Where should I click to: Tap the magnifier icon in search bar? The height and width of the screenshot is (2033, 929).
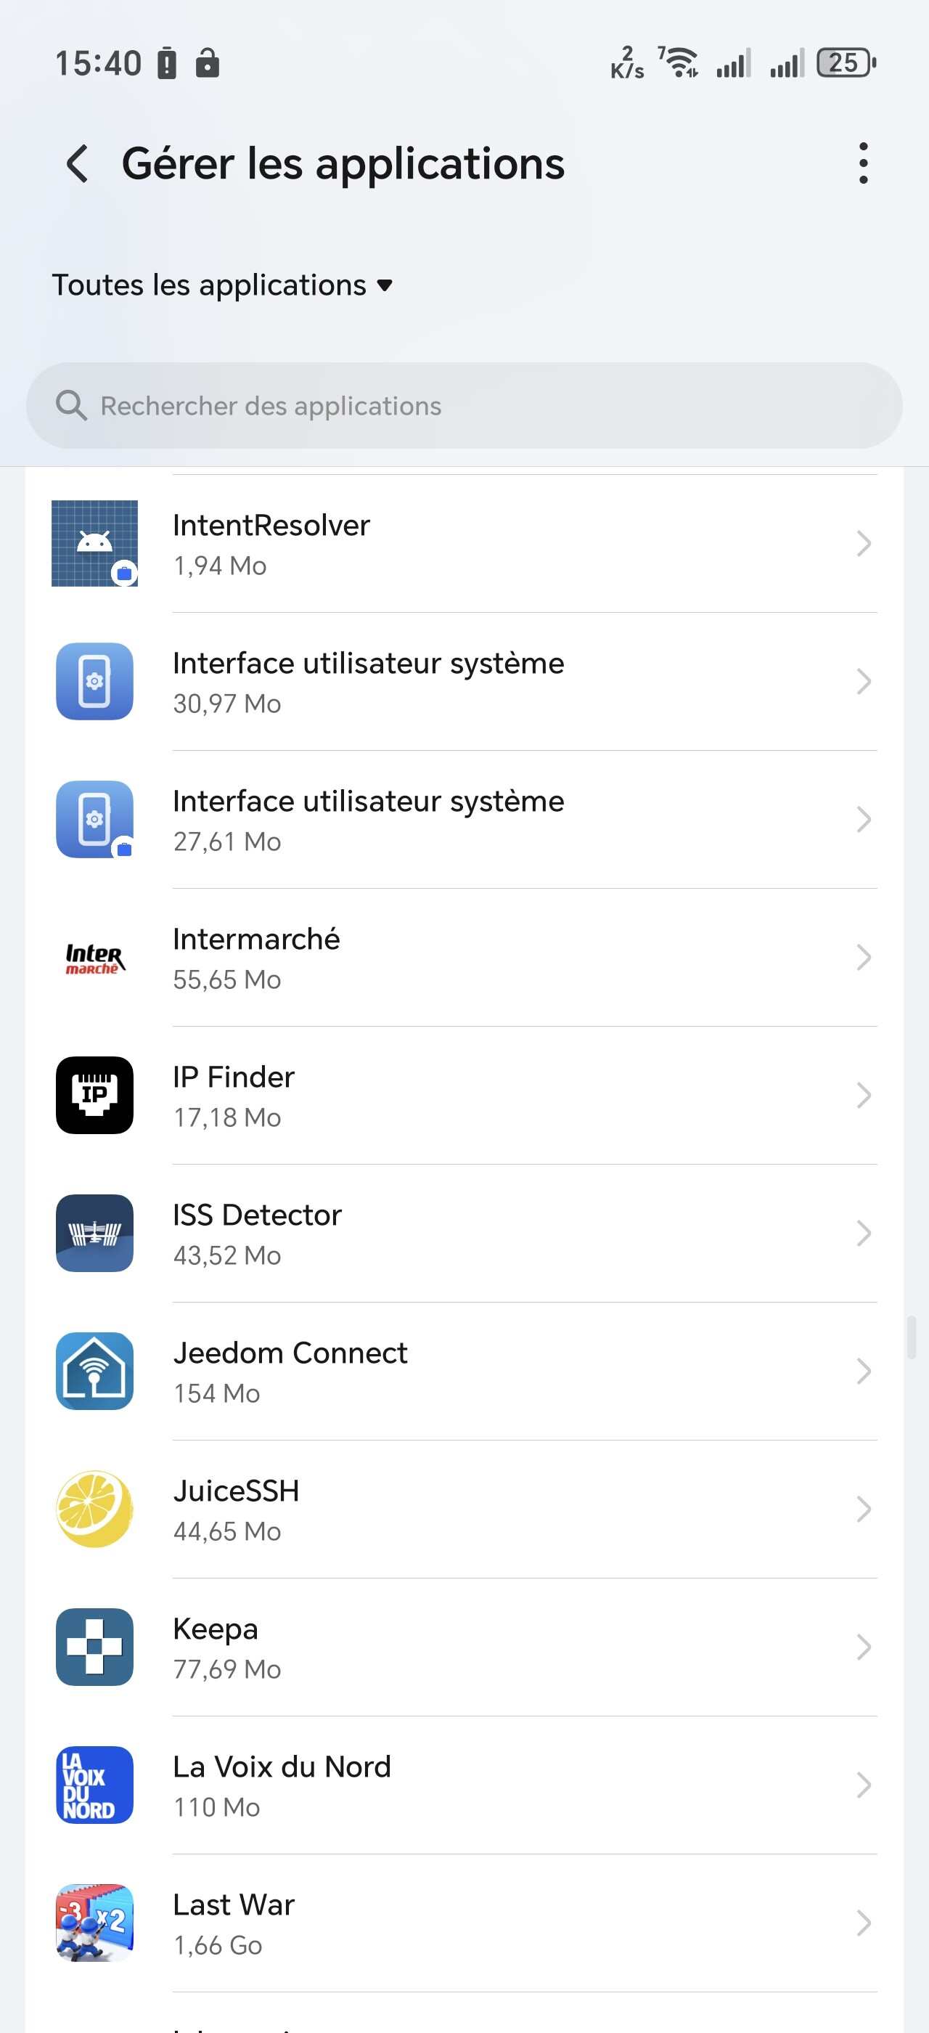point(71,406)
